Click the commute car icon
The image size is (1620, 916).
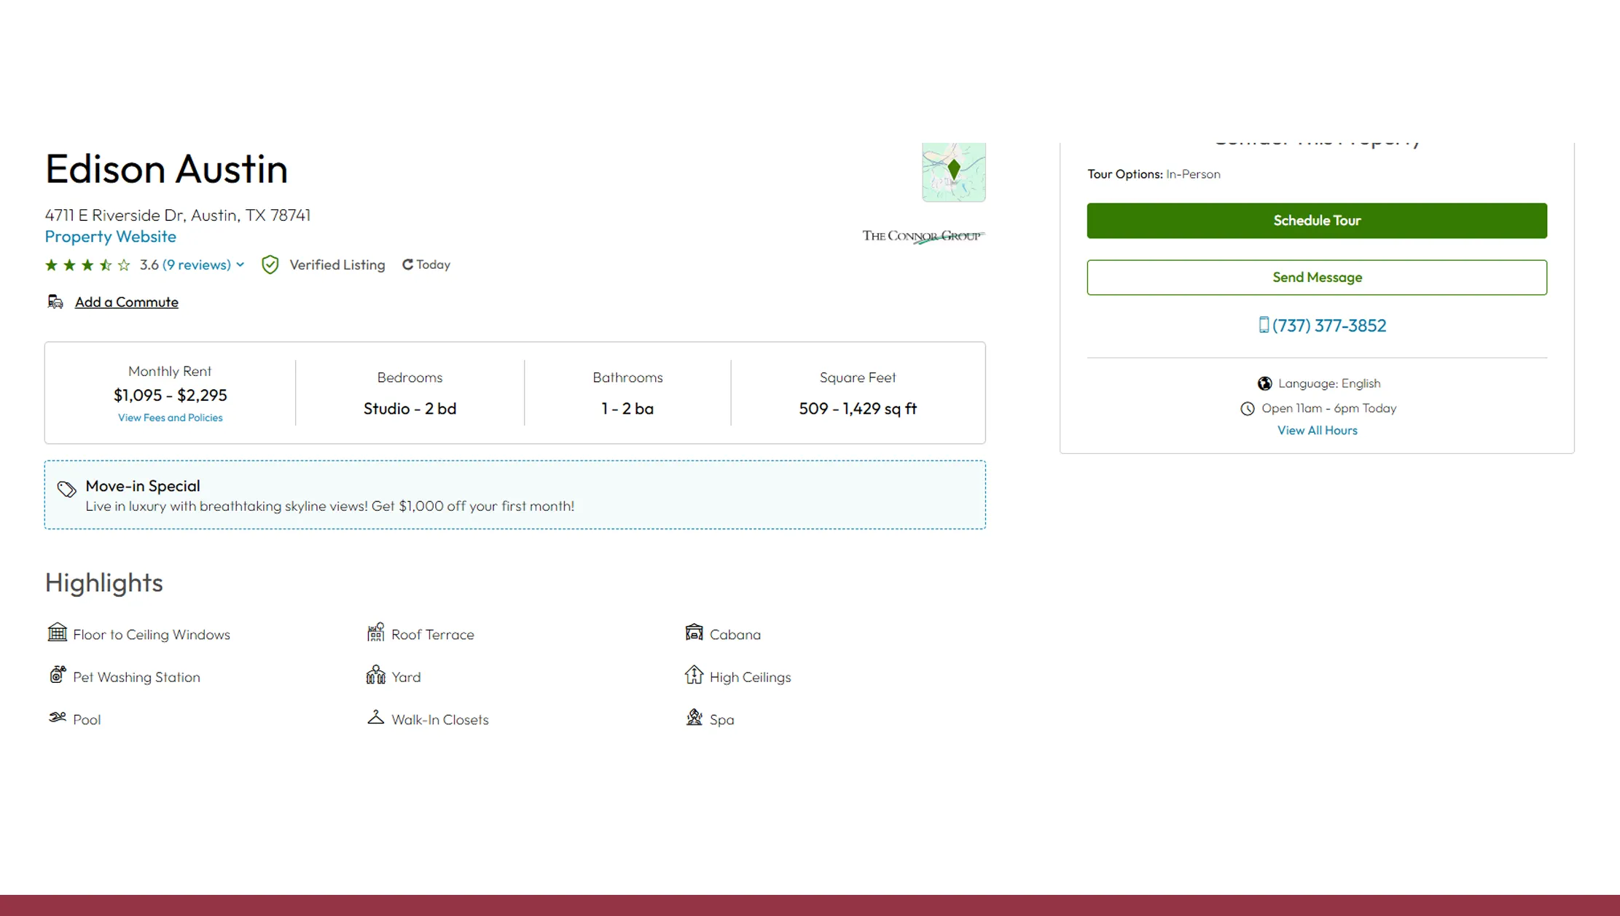[55, 302]
